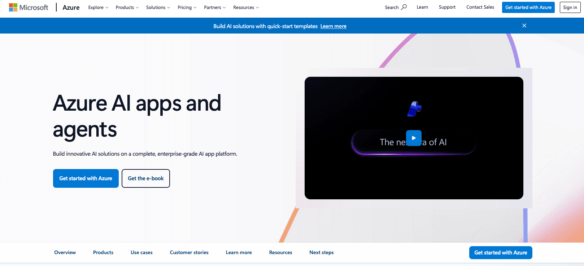Image resolution: width=584 pixels, height=266 pixels.
Task: Jump to the Next steps tab
Action: (322, 253)
